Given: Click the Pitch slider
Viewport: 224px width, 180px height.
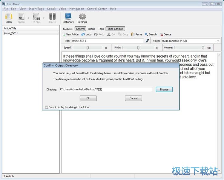Looking at the screenshot, I should (x=138, y=48).
